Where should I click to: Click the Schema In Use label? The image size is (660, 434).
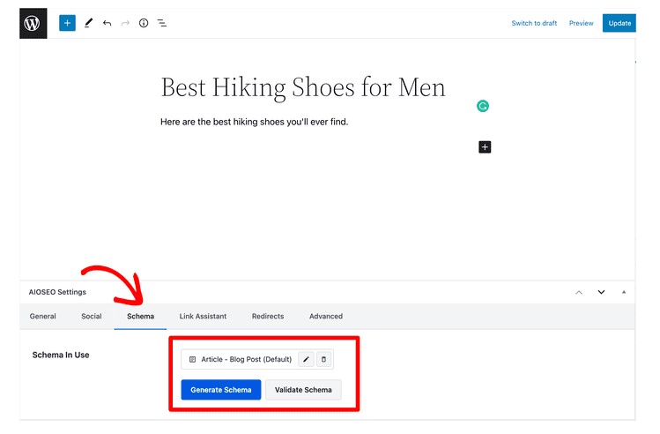[x=61, y=355]
